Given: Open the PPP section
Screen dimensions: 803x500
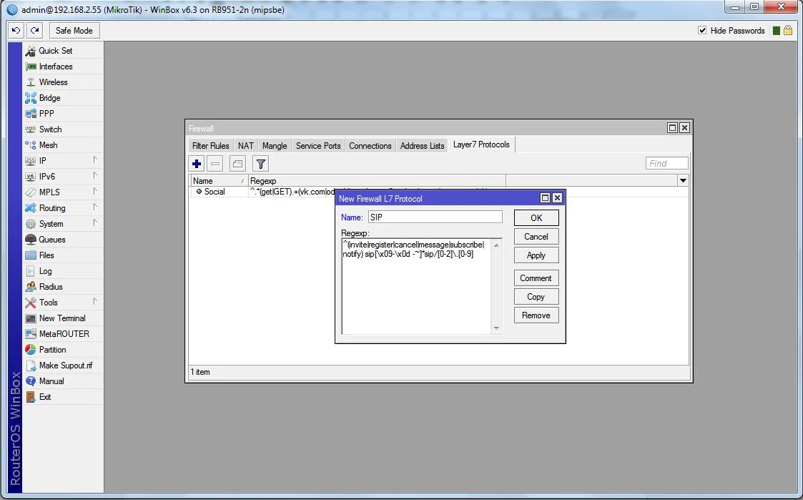Looking at the screenshot, I should [62, 114].
